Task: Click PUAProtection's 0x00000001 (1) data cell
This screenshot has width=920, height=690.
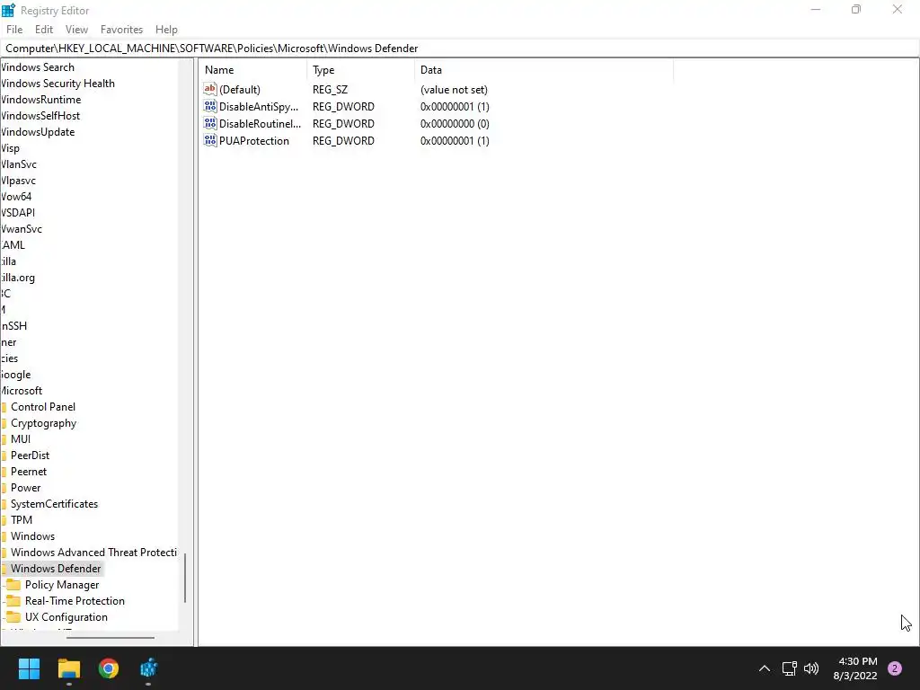Action: (x=455, y=140)
